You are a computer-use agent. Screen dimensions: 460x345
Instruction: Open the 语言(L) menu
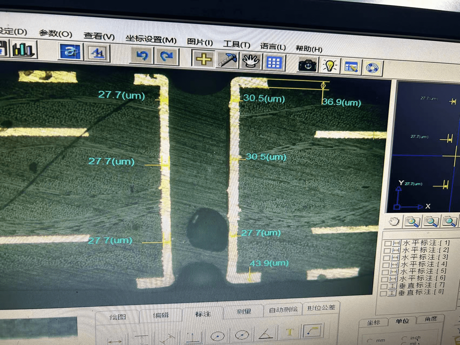tap(273, 47)
